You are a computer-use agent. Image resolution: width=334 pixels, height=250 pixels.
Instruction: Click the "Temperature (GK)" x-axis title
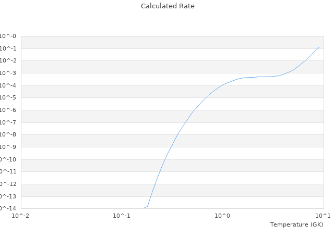click(296, 224)
